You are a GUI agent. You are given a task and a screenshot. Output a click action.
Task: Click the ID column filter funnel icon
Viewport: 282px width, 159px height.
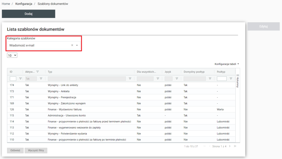pos(20,79)
